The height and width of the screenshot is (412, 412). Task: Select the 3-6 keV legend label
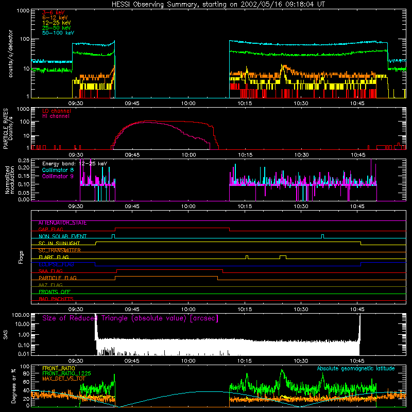coord(54,12)
